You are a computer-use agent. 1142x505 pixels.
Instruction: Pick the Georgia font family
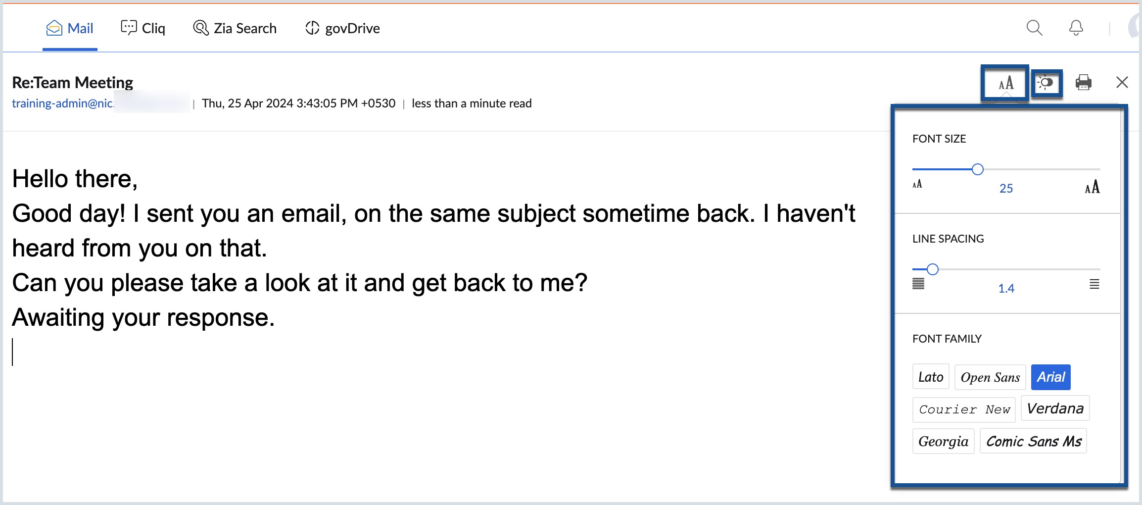click(x=943, y=441)
